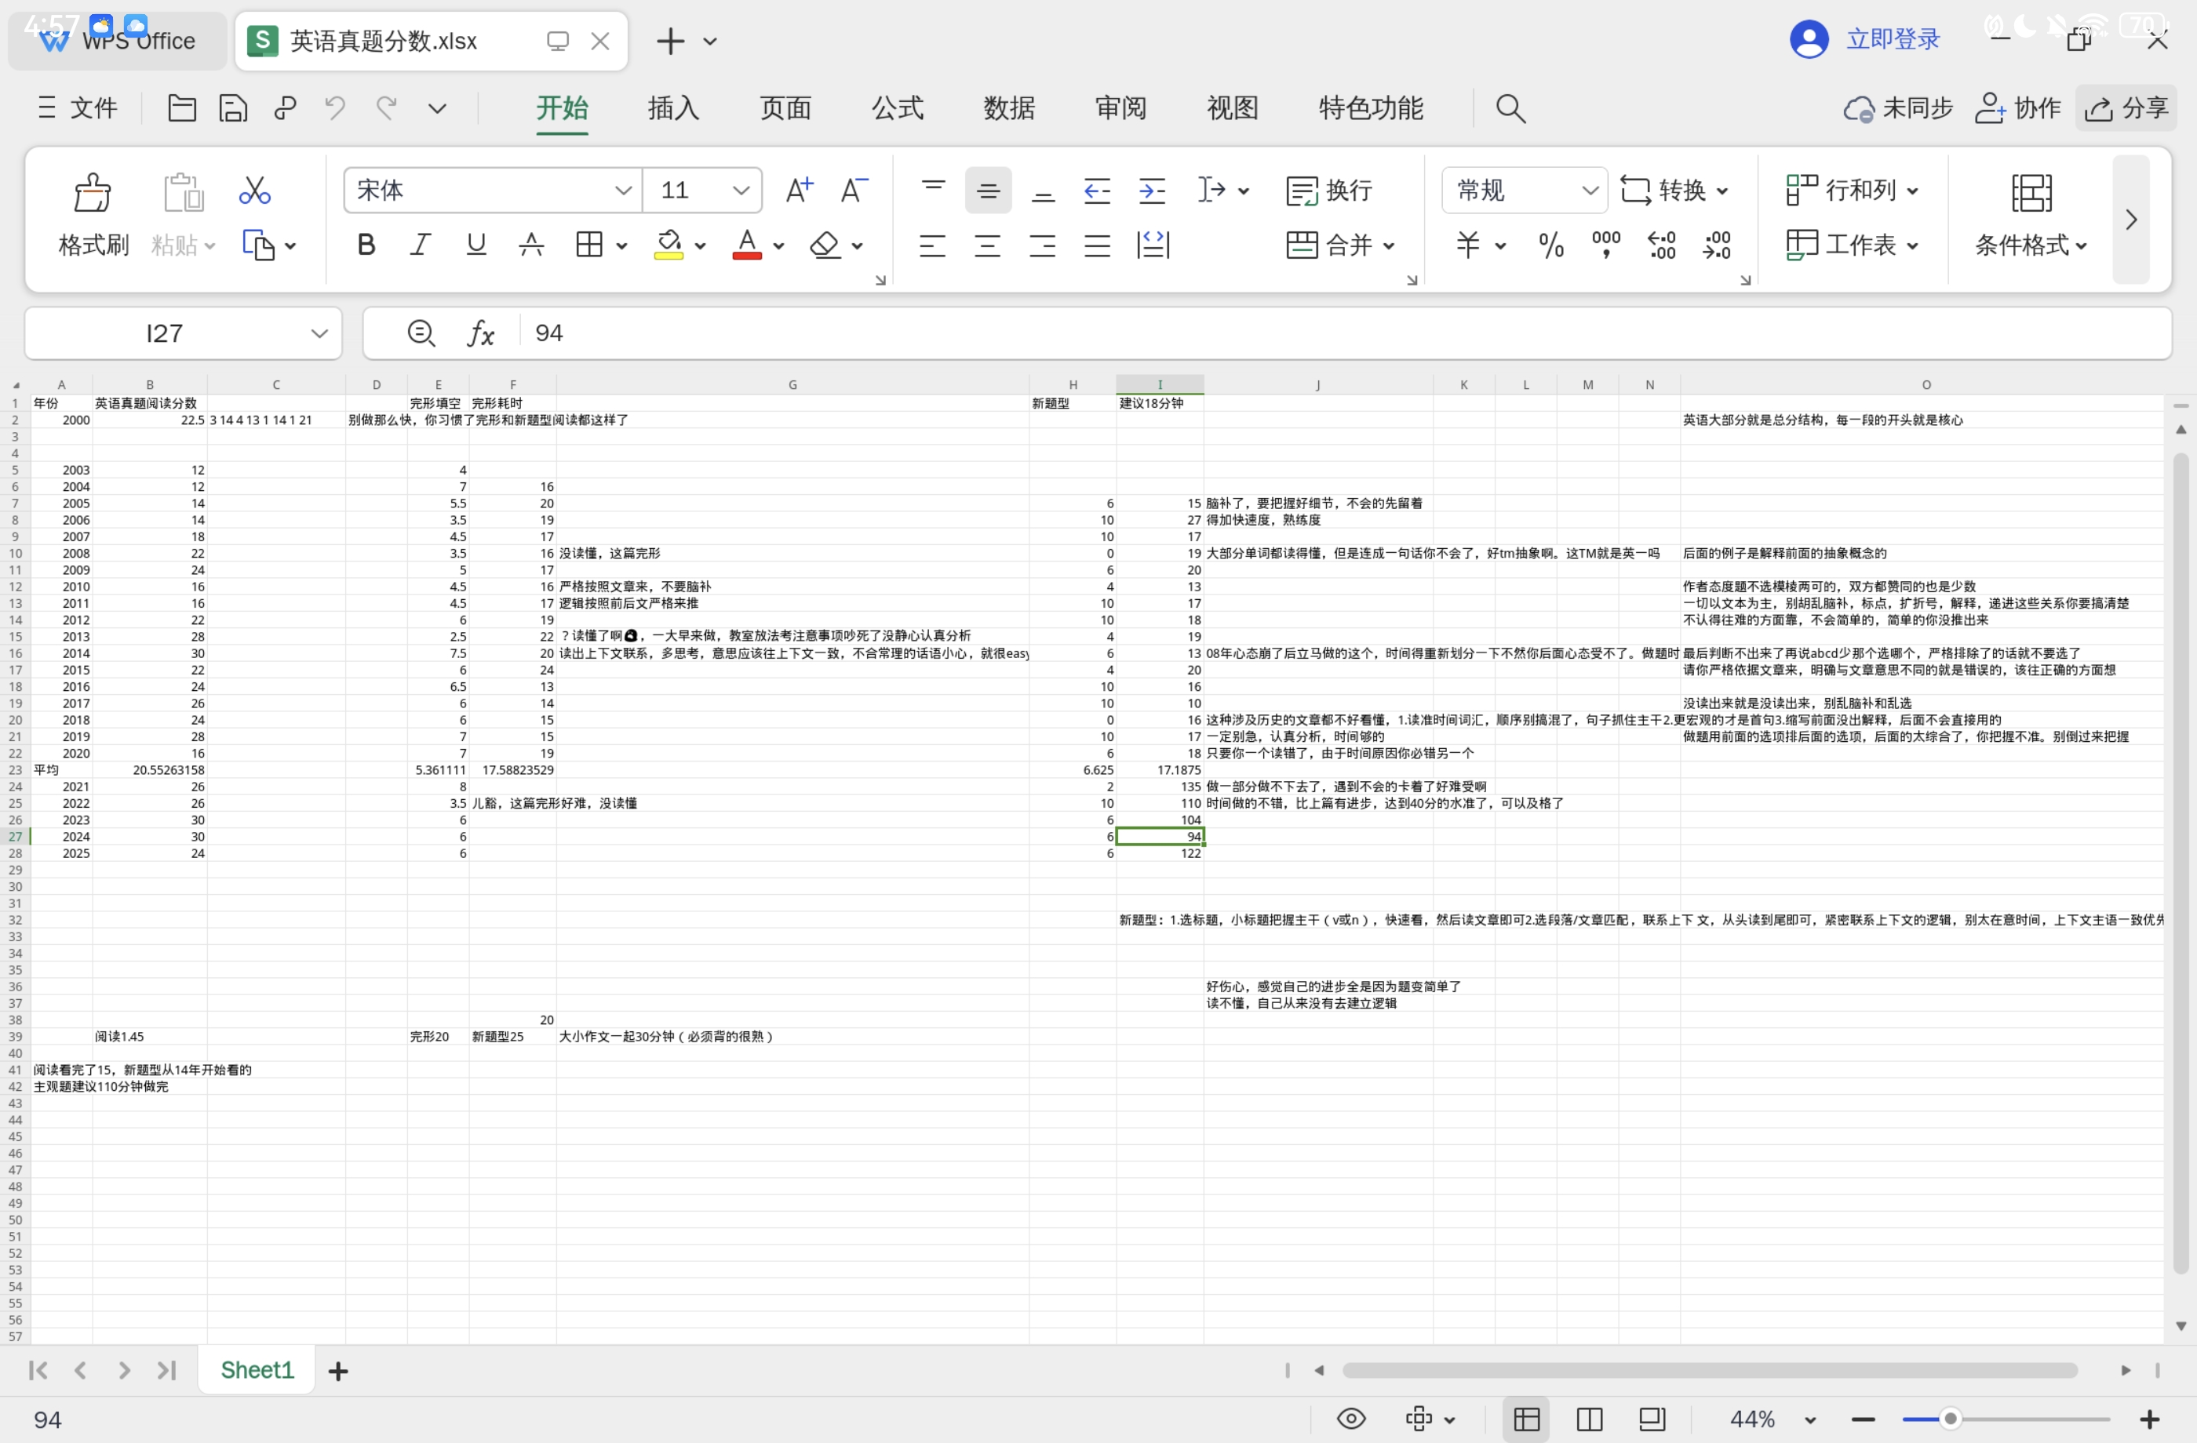The image size is (2197, 1443).
Task: Open the rows and columns (行和列) menu
Action: click(x=1853, y=190)
